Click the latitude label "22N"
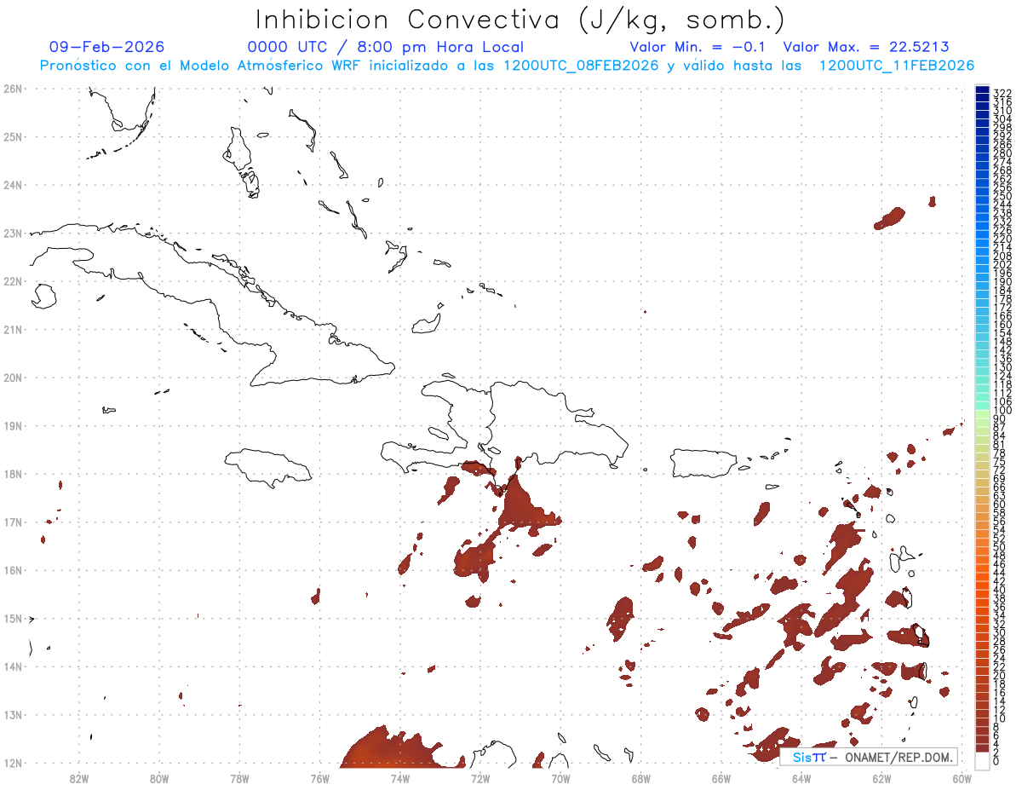The image size is (1022, 790). [12, 281]
